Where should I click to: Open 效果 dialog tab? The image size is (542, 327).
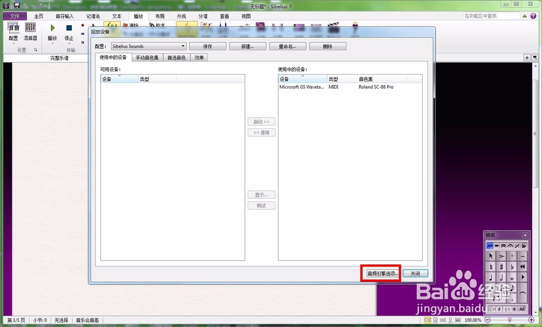[x=199, y=58]
